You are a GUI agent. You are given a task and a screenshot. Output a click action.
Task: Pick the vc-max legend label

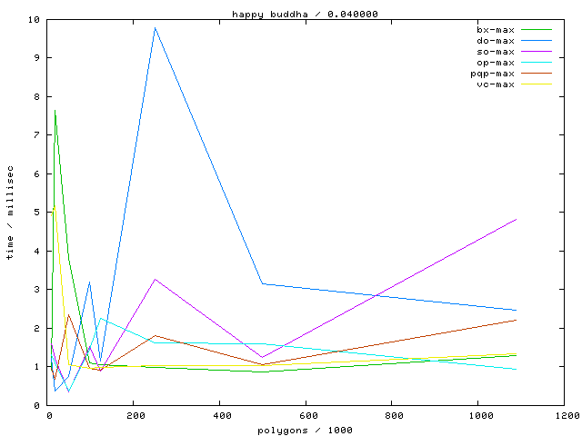(495, 84)
